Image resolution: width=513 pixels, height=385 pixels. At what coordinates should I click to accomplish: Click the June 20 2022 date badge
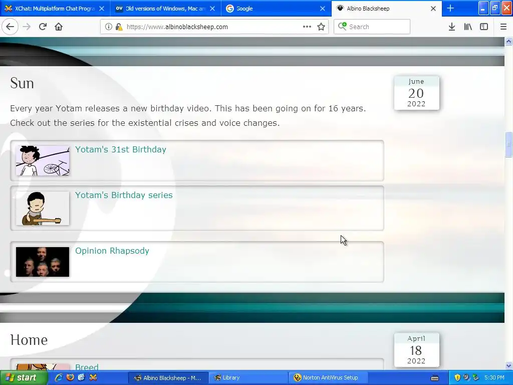coord(416,93)
